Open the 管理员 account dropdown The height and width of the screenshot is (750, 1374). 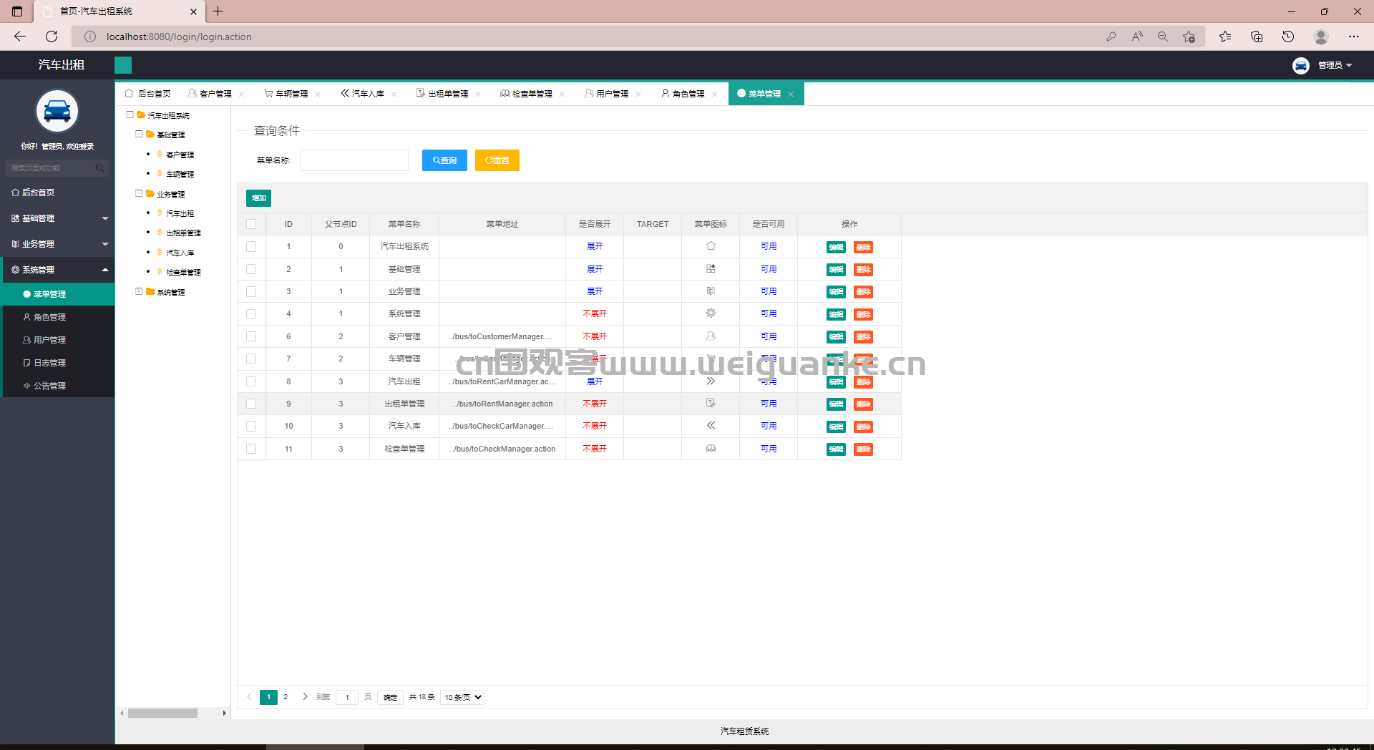tap(1335, 65)
